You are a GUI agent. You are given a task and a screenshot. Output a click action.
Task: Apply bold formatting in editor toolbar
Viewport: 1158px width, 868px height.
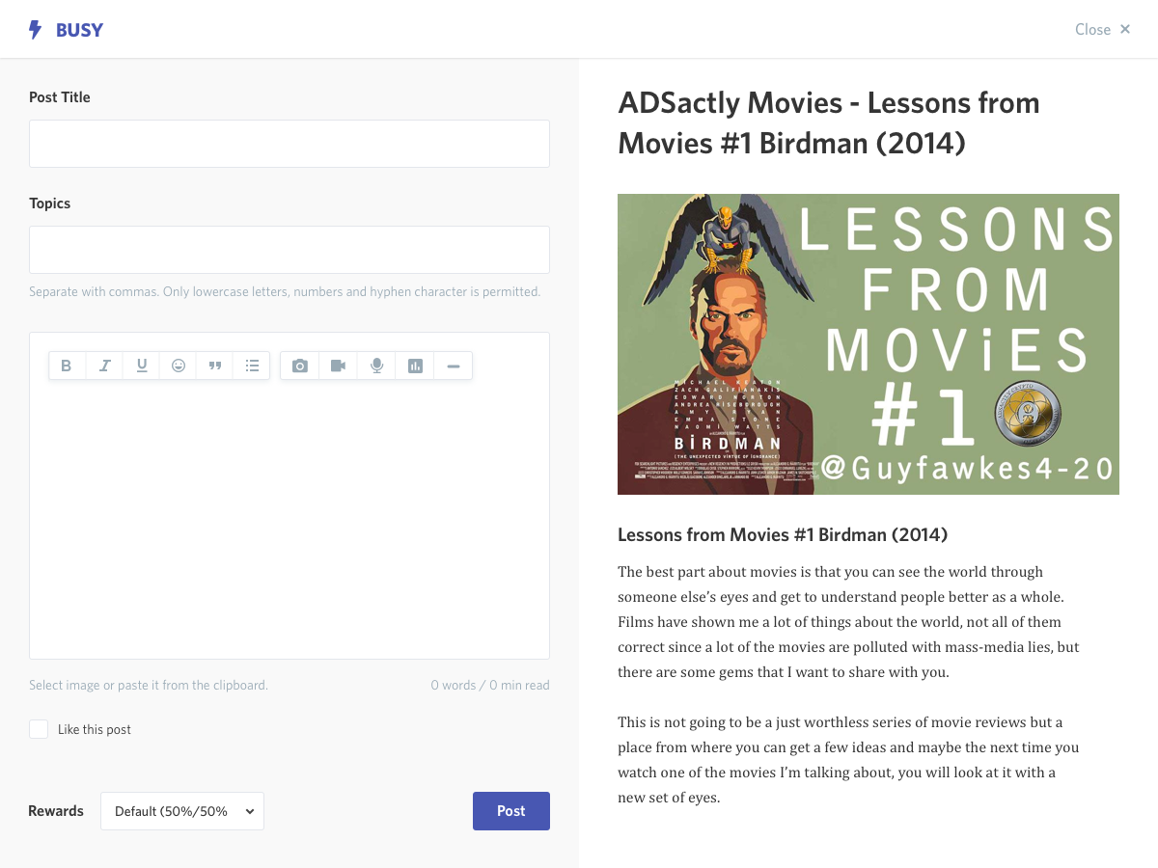[67, 366]
